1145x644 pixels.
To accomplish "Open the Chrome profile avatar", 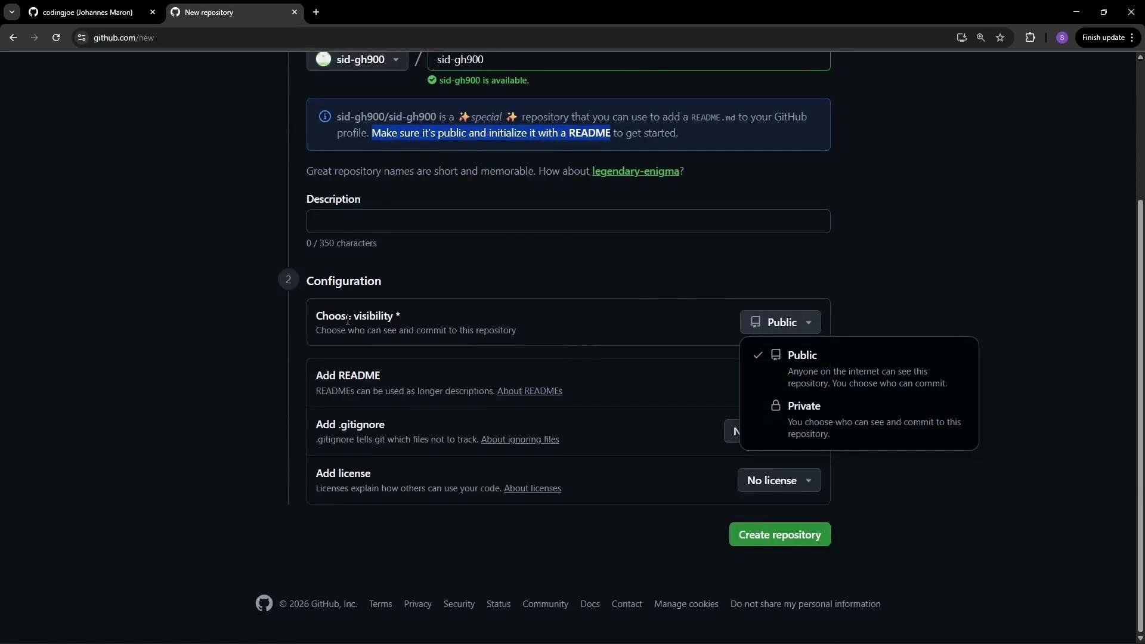I will [x=1062, y=38].
